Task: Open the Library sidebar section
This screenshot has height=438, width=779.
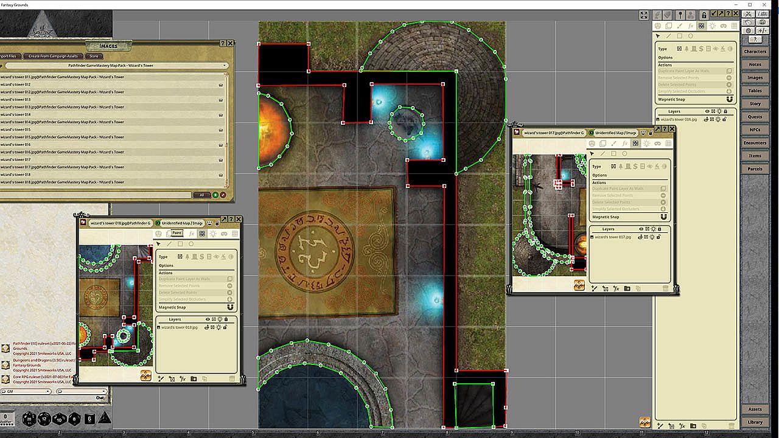Action: click(x=755, y=422)
